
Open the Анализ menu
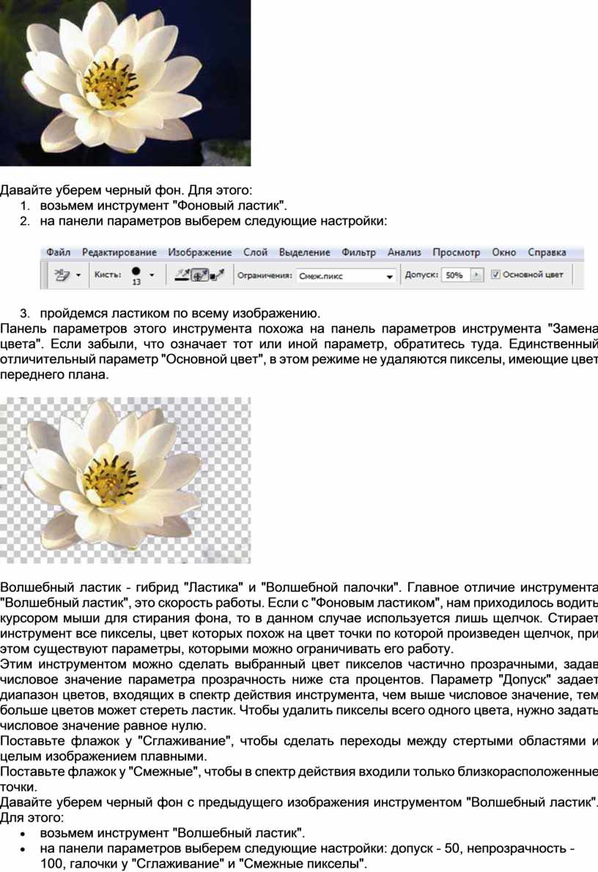(404, 253)
